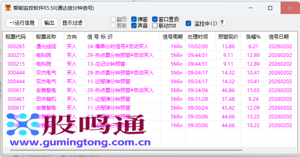Click the question mark help button
This screenshot has width=300, height=157.
[x=223, y=22]
